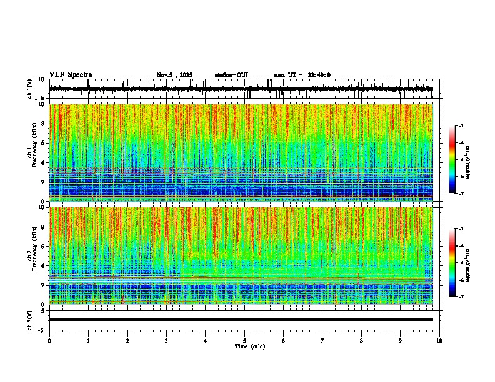Click the time axis tick label "0"

coord(49,341)
